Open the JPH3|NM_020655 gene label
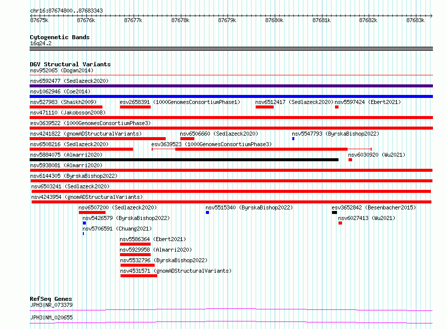 tap(51, 317)
